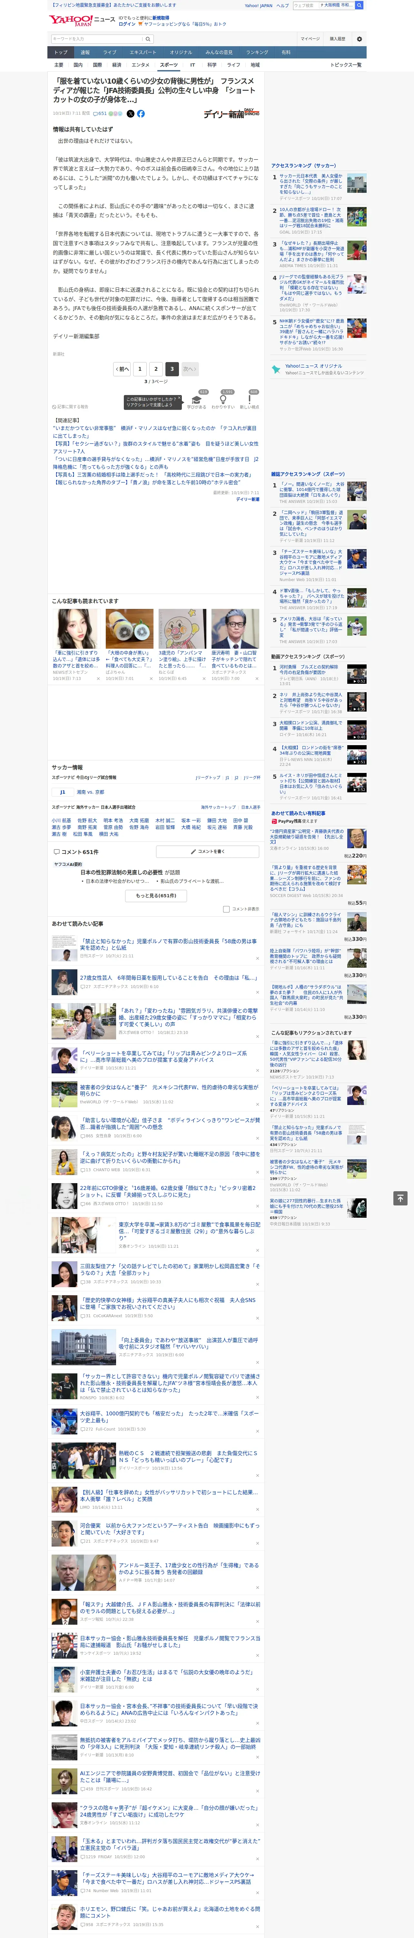Click pencil コメントを書く button
This screenshot has width=414, height=1938.
pyautogui.click(x=208, y=852)
